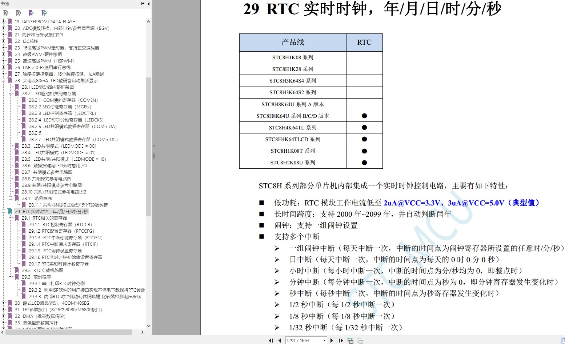Click the add new bookmark icon

tap(19, 13)
